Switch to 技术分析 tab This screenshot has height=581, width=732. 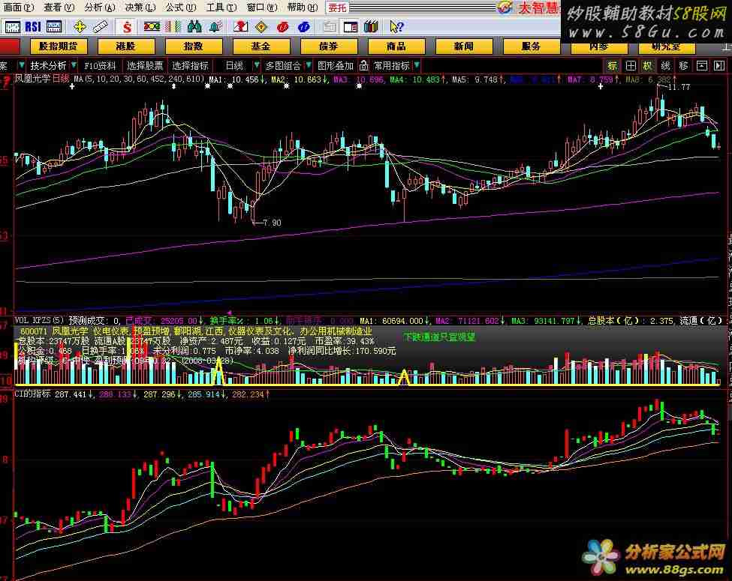pyautogui.click(x=48, y=66)
